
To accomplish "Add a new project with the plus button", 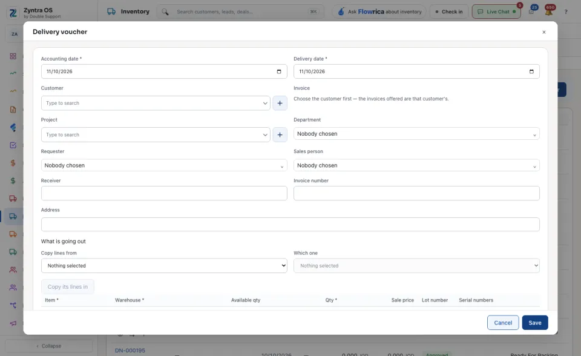I will coord(280,134).
